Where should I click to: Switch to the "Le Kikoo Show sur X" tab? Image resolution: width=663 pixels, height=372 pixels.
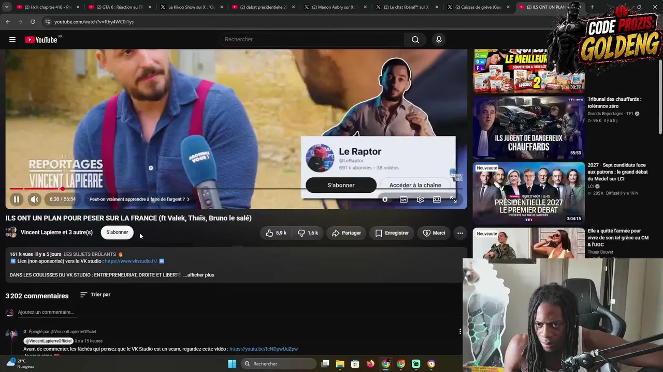click(191, 7)
